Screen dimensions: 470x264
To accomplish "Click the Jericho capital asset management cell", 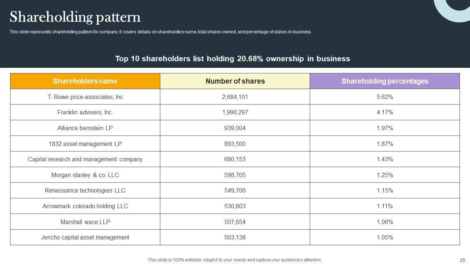I will (85, 238).
